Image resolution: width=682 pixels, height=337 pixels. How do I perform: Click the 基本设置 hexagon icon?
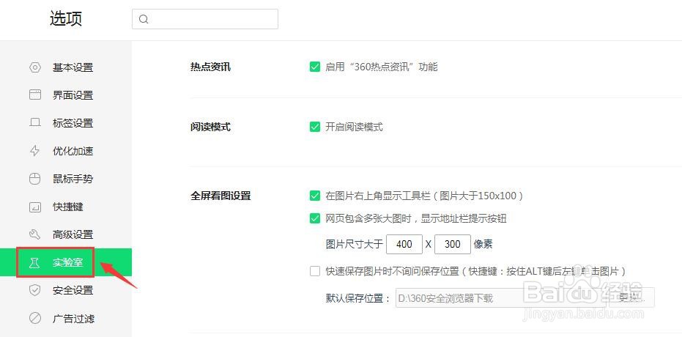point(35,67)
